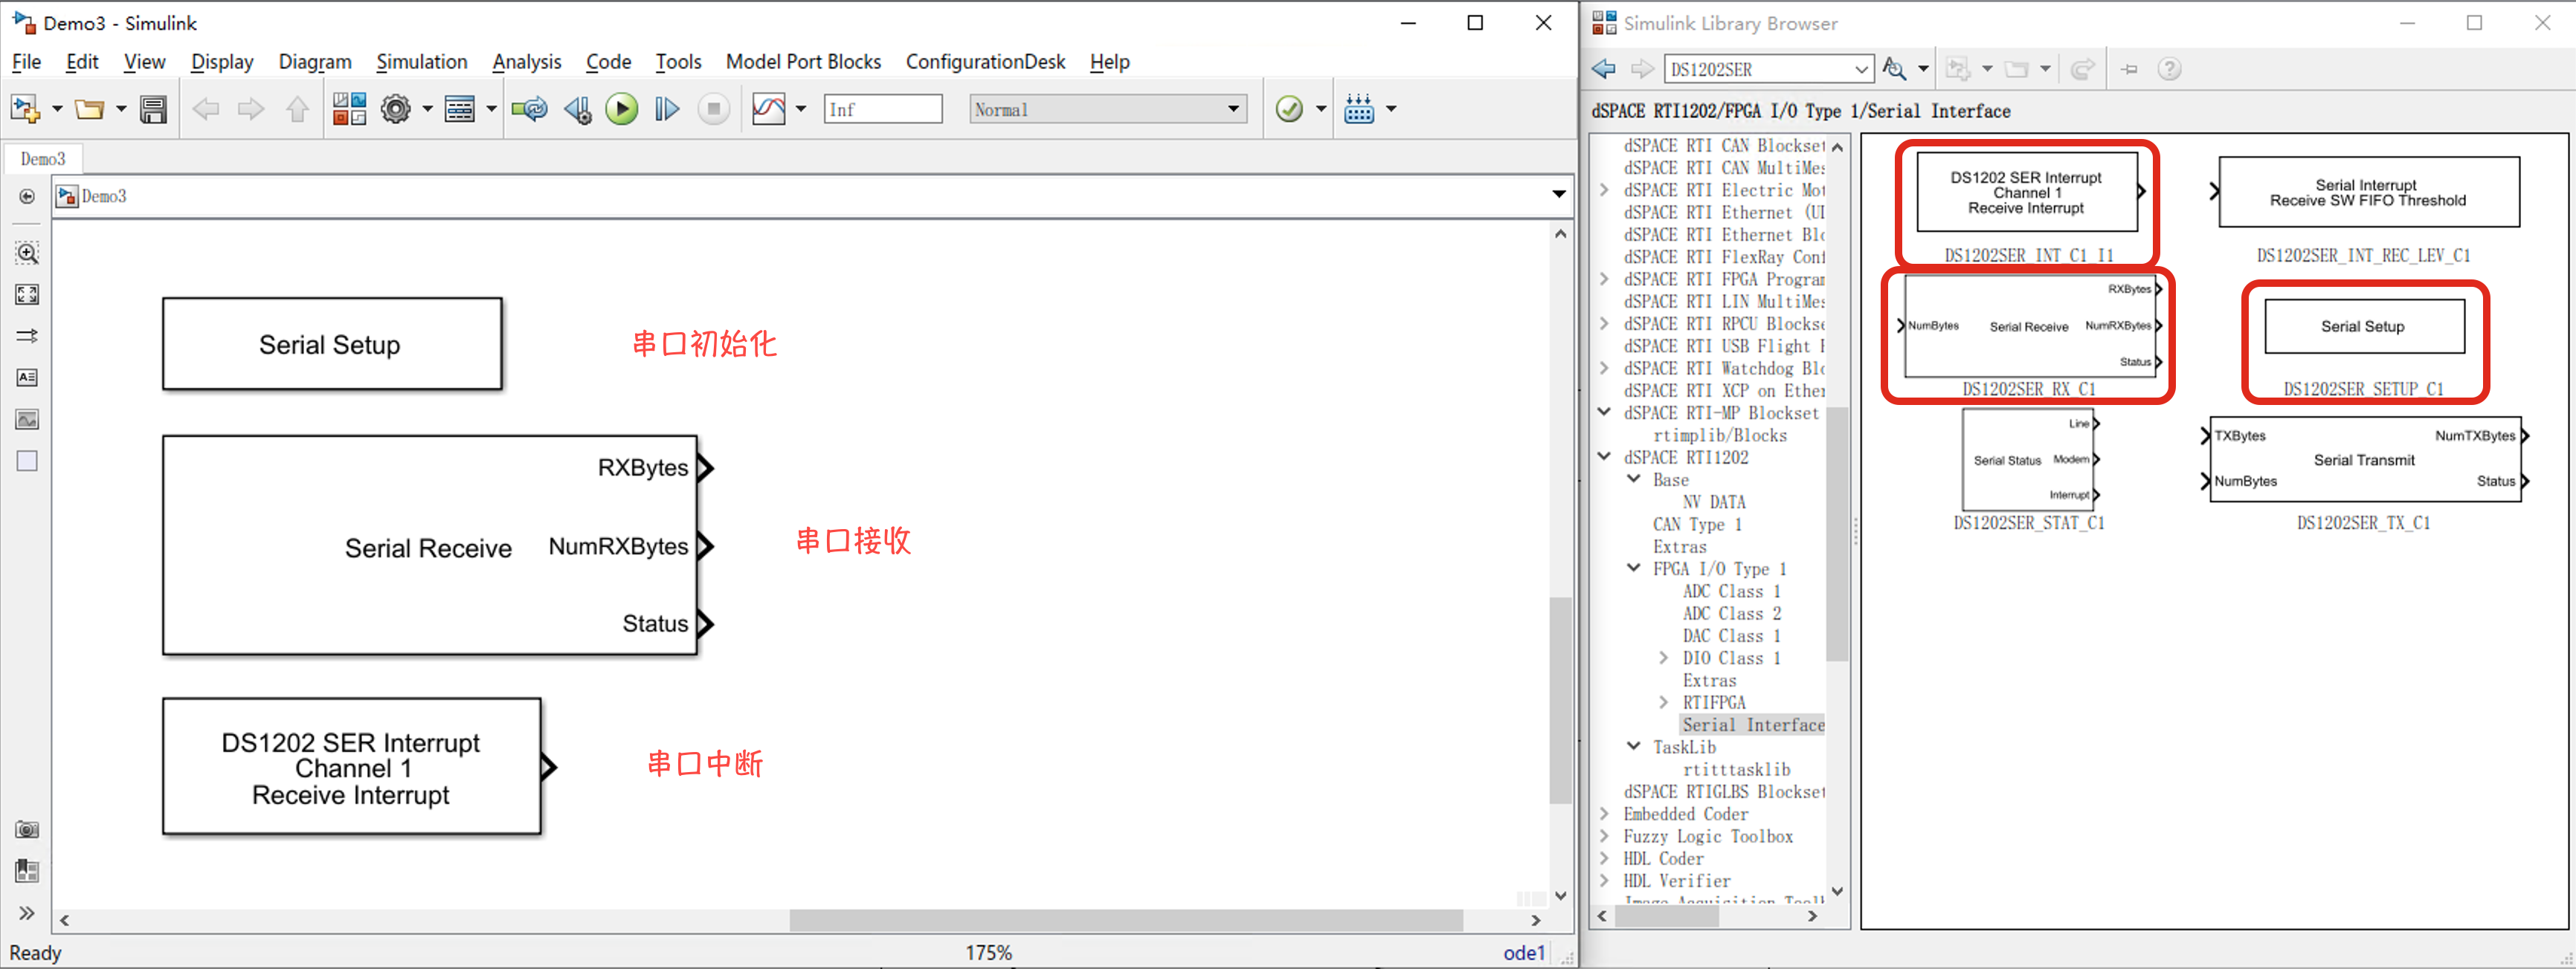This screenshot has width=2576, height=969.
Task: Click the Back arrow in Simulink toolbar
Action: tap(206, 109)
